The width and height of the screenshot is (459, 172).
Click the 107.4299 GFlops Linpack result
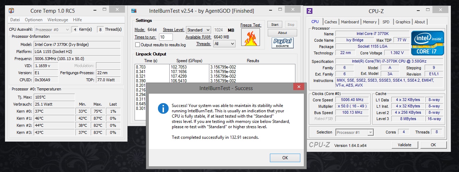pyautogui.click(x=179, y=76)
